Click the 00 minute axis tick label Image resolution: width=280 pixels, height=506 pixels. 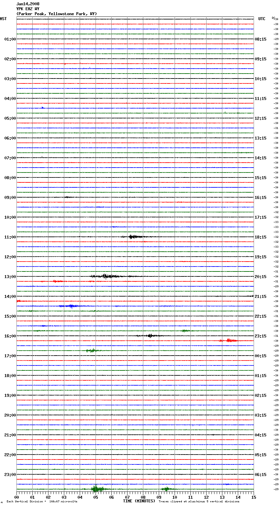click(x=16, y=497)
